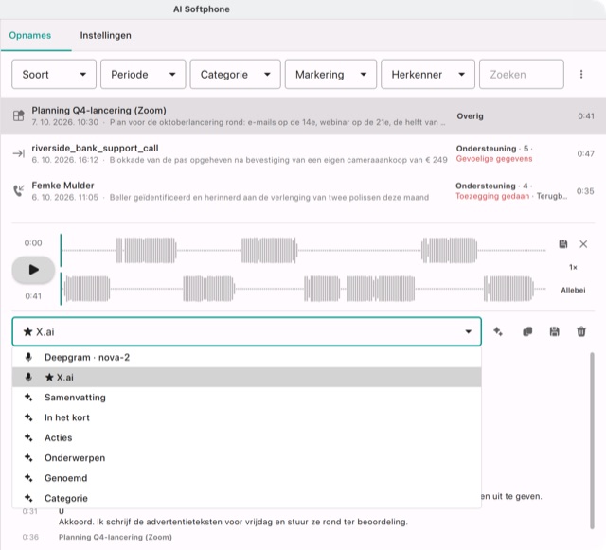
Task: Expand the Soort filter dropdown
Action: pos(54,74)
